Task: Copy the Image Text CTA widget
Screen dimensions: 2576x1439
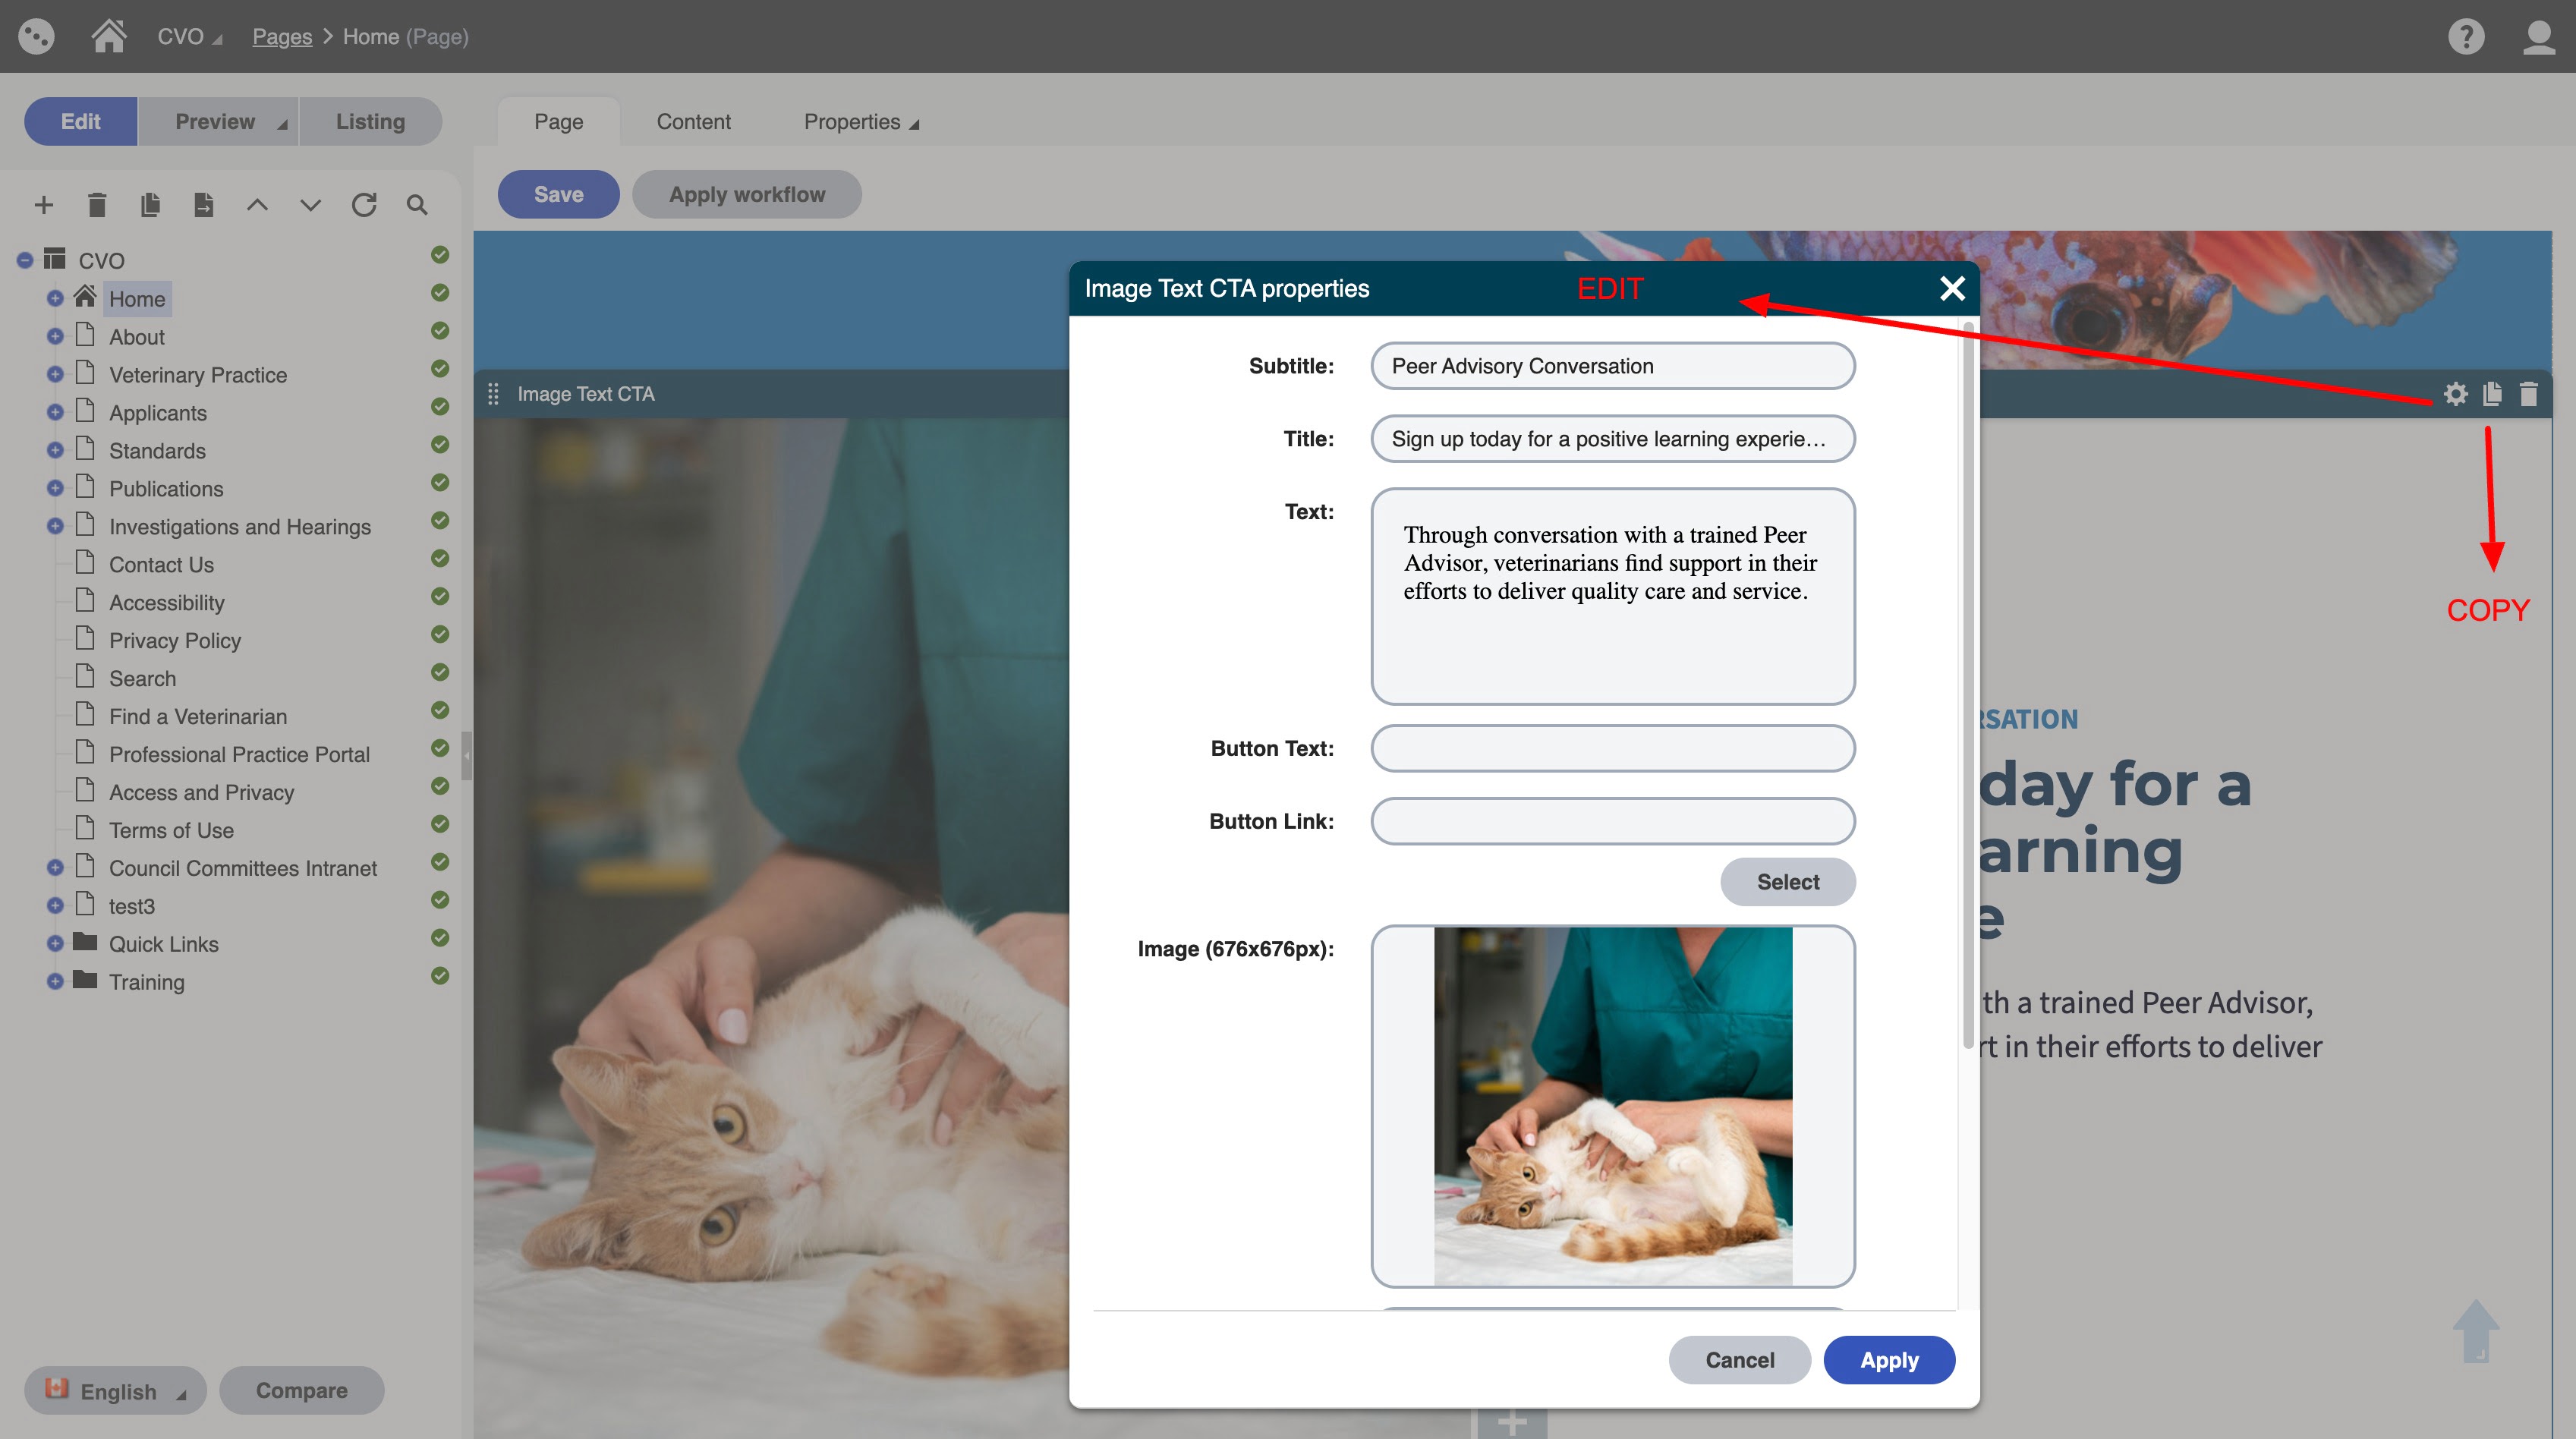Action: click(2492, 394)
